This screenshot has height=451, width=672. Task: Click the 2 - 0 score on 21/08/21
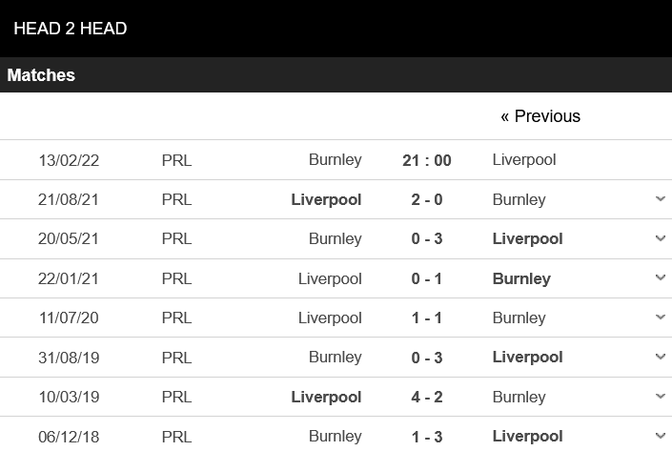click(427, 200)
